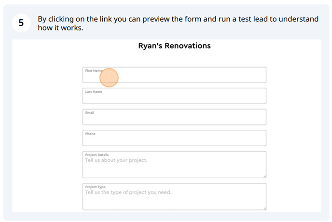Click inside the Project Type text area
This screenshot has width=332, height=222.
[x=174, y=197]
